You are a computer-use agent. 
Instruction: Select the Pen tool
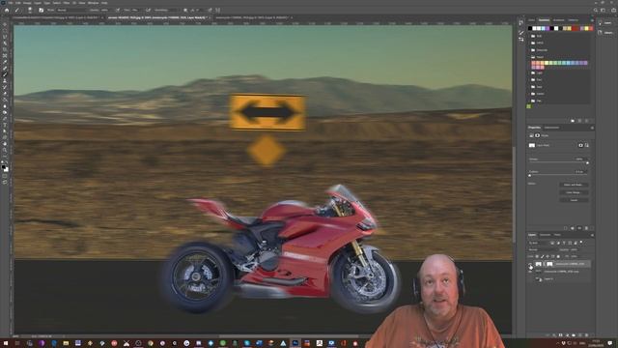[5, 119]
